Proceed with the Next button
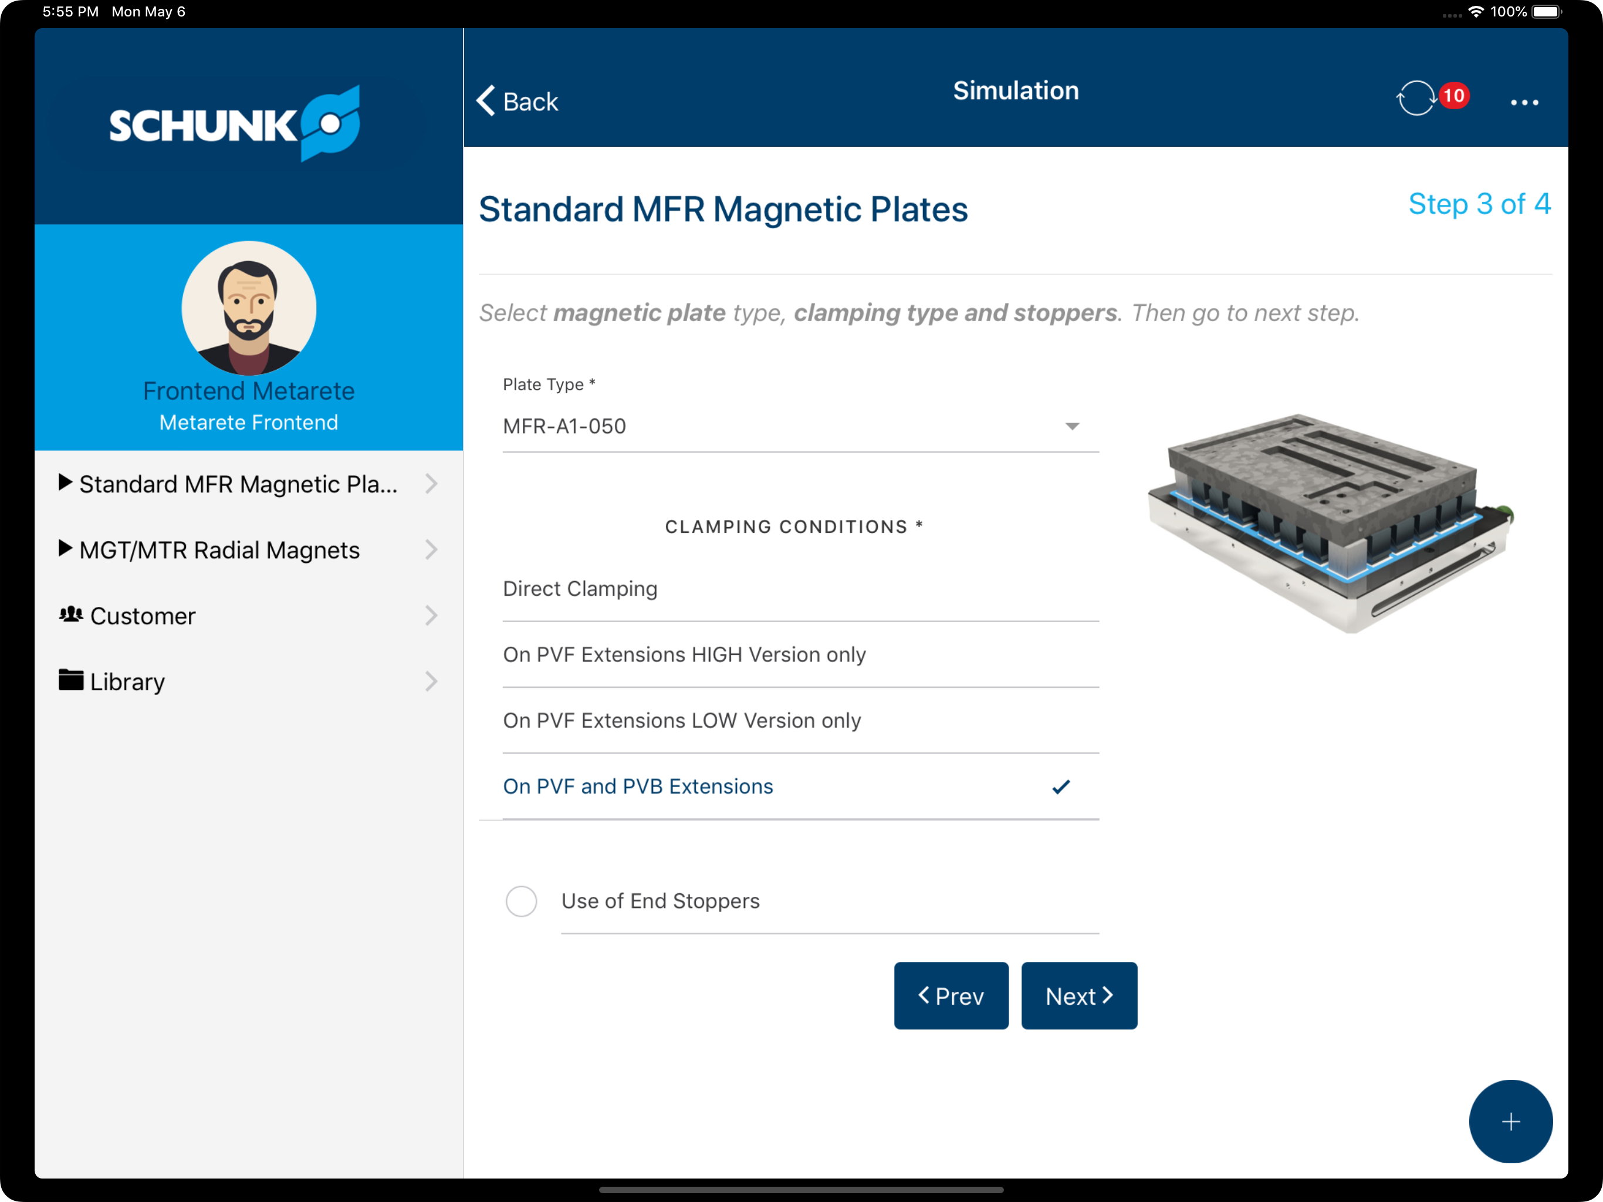Viewport: 1603px width, 1202px height. [x=1079, y=995]
